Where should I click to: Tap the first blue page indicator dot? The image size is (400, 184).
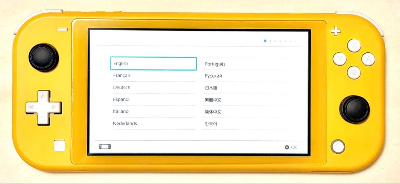[265, 41]
